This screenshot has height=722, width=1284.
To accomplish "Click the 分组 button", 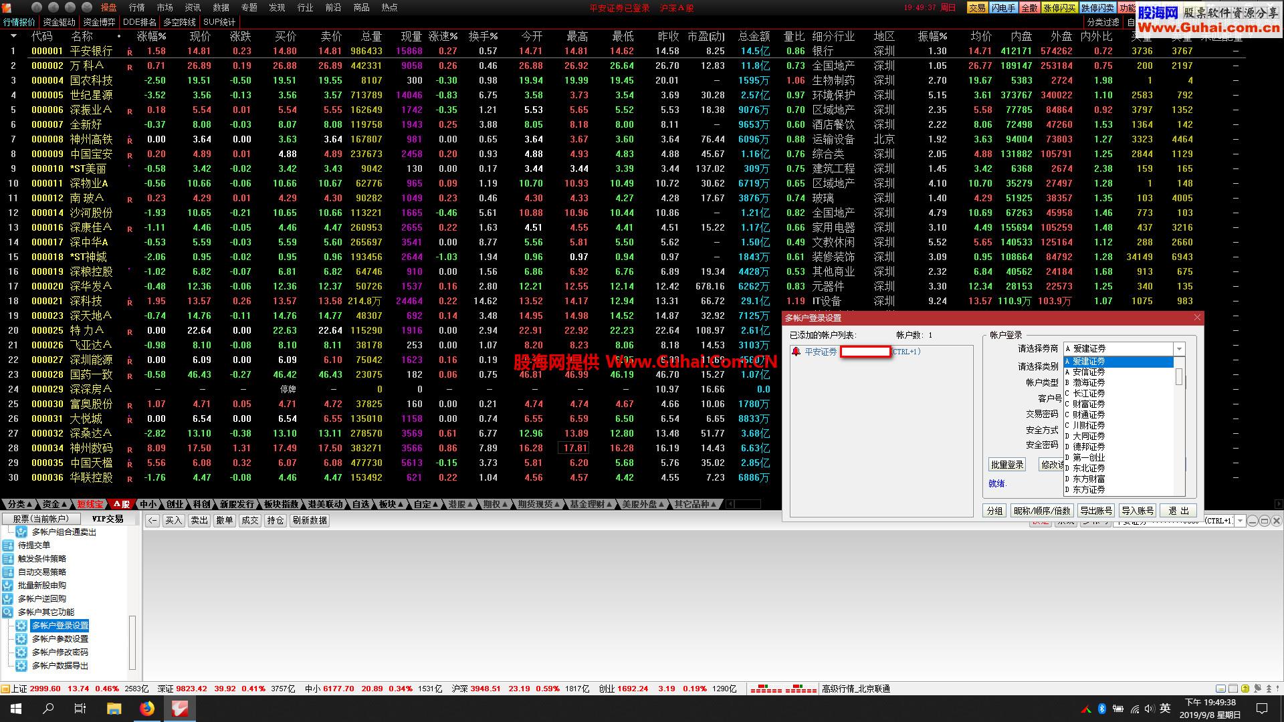I will coord(995,511).
